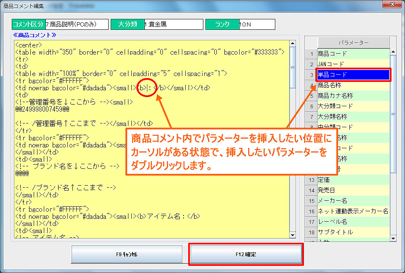Select ネット連動表示メーカー名 parameter row
Screen dimensions: 405x273
(353, 211)
